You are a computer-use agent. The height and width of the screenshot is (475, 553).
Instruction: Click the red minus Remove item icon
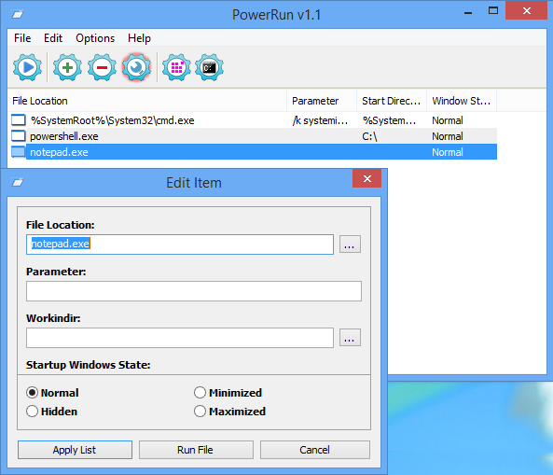tap(102, 67)
